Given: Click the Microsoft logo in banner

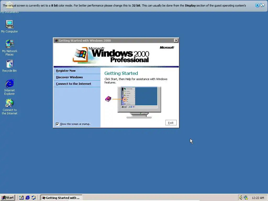Looking at the screenshot, I should tap(167, 48).
